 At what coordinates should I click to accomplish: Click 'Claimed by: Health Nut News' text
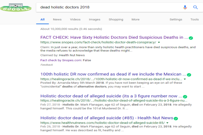pyautogui.click(x=63, y=55)
